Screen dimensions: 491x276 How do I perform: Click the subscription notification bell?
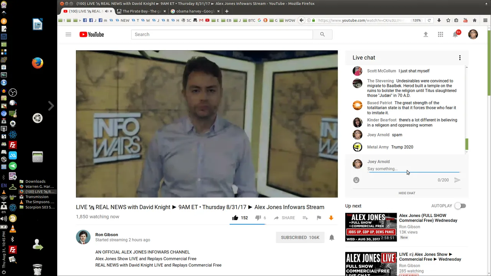click(x=332, y=237)
